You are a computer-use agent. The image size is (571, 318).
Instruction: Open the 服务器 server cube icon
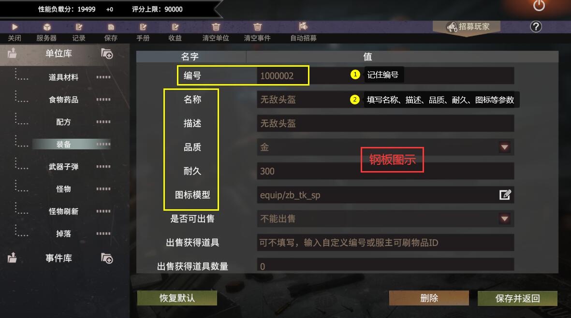point(46,27)
